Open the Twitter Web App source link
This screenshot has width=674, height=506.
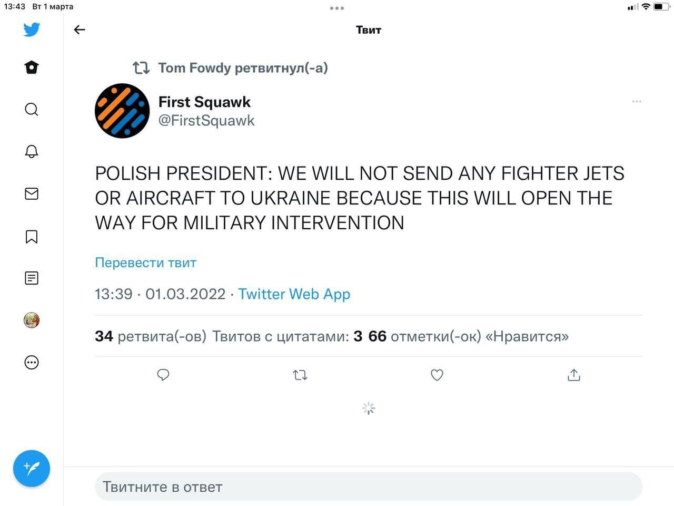[294, 294]
